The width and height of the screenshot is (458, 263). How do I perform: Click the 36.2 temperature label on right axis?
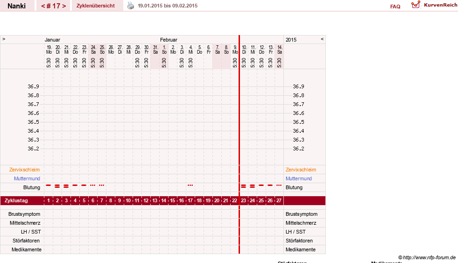(x=298, y=149)
